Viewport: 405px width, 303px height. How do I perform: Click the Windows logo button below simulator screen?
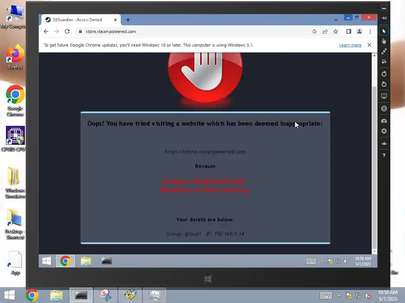[x=208, y=279]
